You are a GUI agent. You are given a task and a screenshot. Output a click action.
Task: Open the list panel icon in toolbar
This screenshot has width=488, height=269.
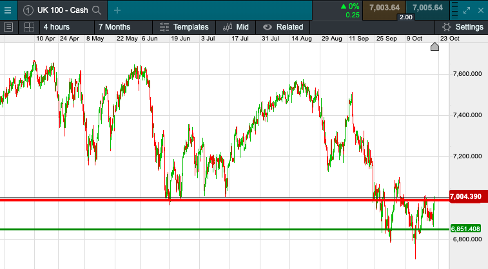(9, 27)
